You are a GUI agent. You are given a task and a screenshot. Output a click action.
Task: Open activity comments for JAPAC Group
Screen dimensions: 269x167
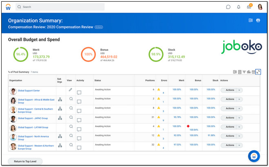click(79, 120)
